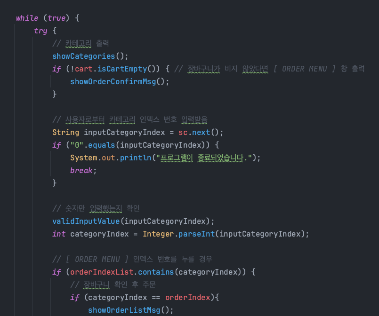Click the comment '// 카테고리 출력'
Screen dimensions: 379x316
tap(81, 44)
